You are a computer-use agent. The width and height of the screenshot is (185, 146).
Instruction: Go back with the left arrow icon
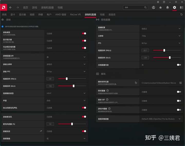(10, 7)
